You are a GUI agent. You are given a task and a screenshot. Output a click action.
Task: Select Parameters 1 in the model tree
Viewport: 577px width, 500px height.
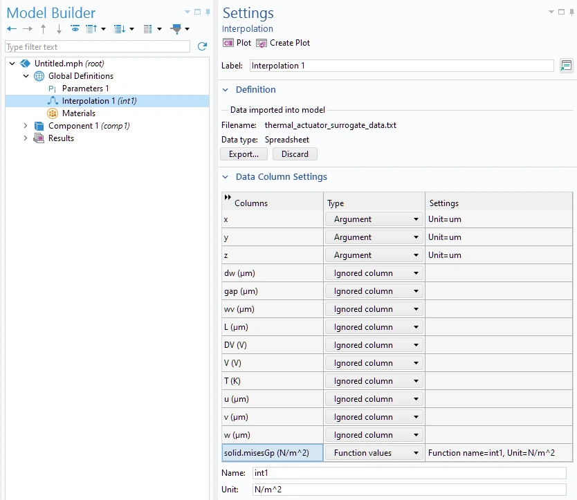pos(85,89)
